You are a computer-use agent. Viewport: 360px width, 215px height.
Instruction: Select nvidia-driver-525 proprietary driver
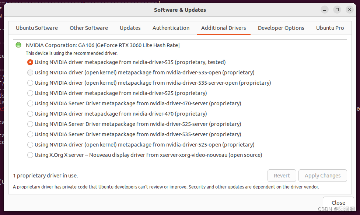(30, 93)
